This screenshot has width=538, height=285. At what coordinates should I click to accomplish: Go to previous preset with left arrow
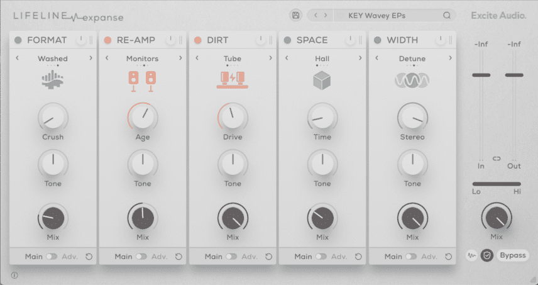(316, 16)
